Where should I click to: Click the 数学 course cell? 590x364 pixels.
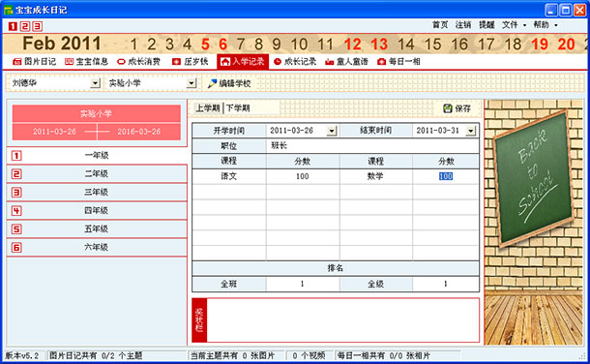coord(375,176)
